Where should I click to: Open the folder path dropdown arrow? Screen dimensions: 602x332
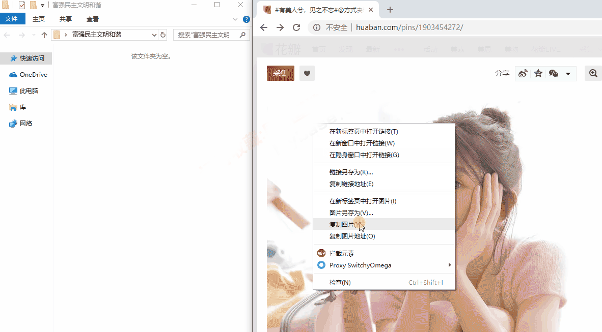click(154, 35)
